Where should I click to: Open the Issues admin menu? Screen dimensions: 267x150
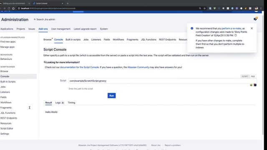point(32,29)
